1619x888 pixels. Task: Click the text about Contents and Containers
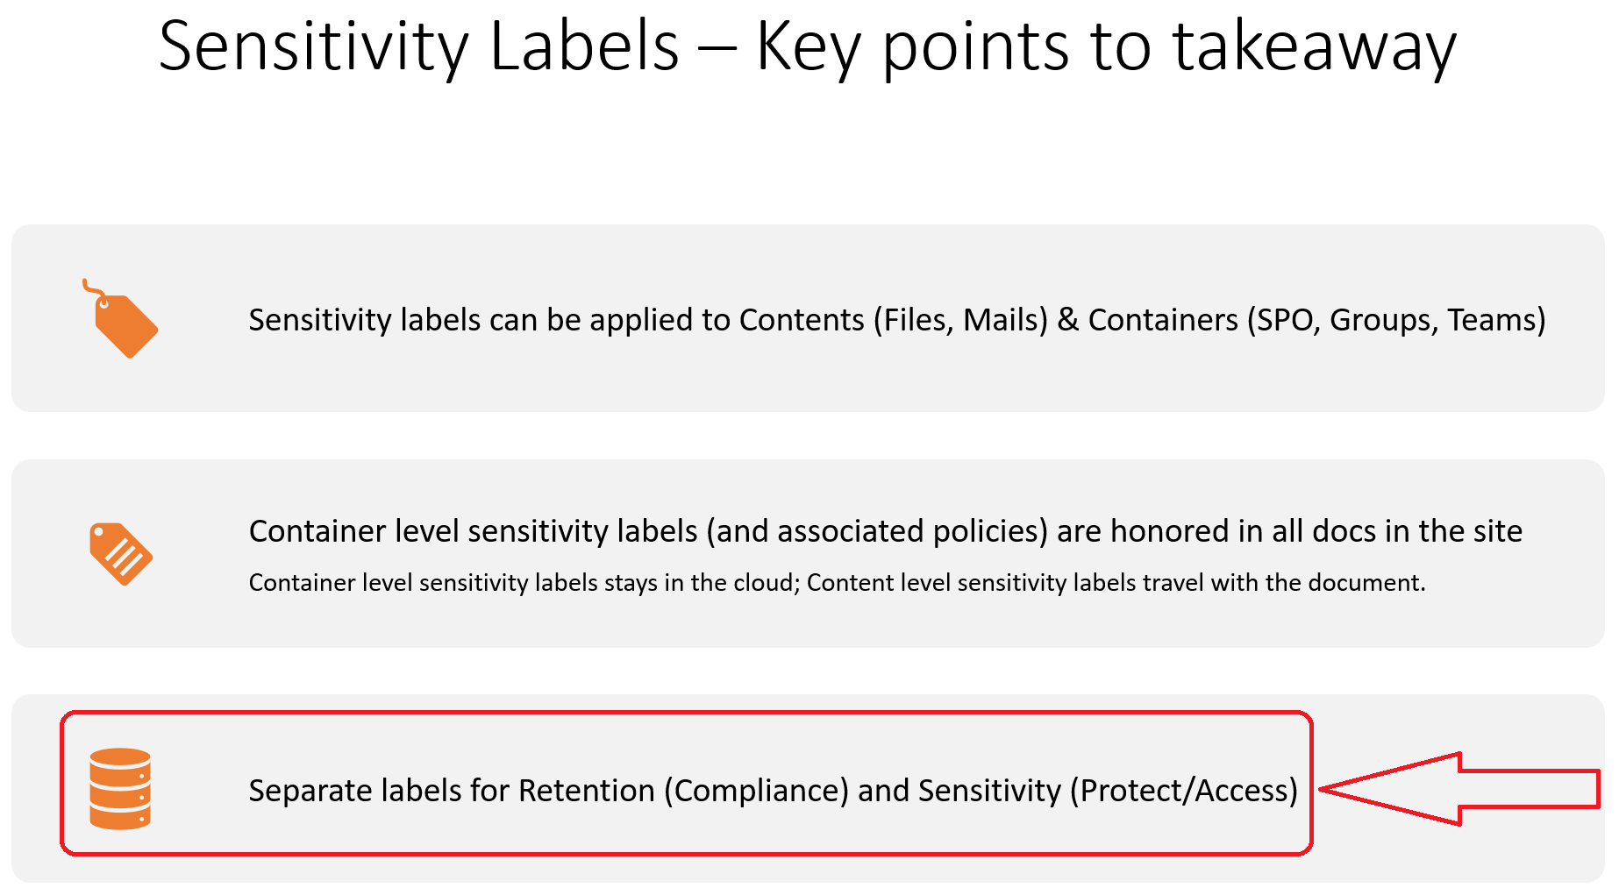[896, 320]
